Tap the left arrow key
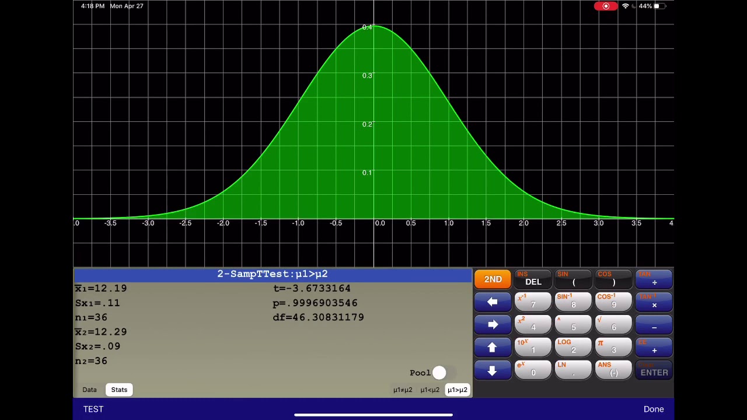Image resolution: width=747 pixels, height=420 pixels. 493,302
